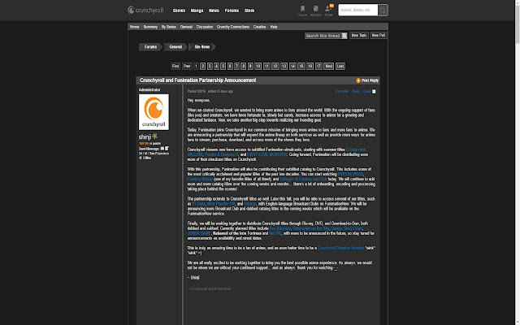The image size is (520, 325).
Task: Click the magnifier button in top search
Action: click(382, 11)
